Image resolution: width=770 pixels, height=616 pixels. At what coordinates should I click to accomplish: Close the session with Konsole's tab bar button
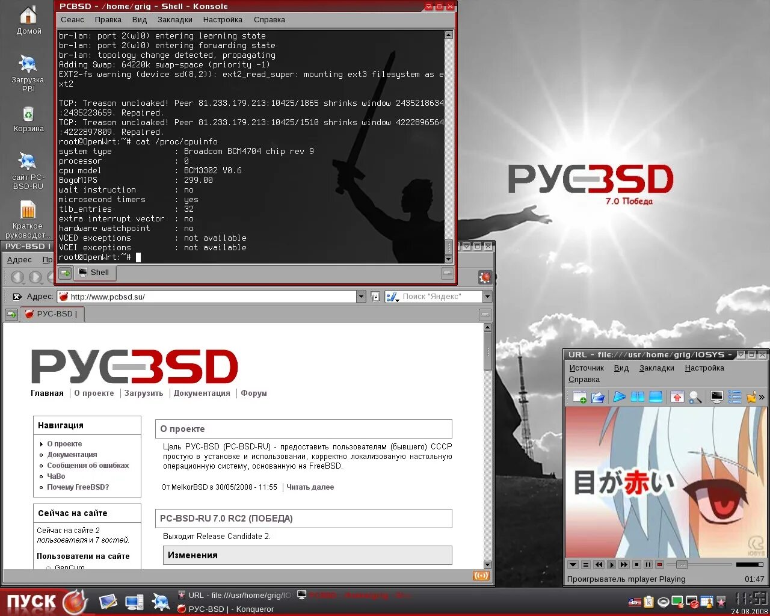tap(448, 273)
